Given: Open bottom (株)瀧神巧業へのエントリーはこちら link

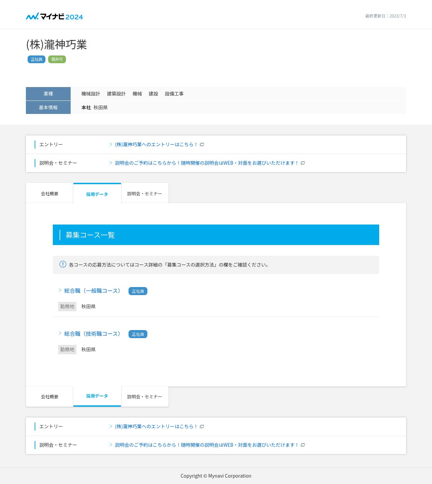Looking at the screenshot, I should 156,427.
